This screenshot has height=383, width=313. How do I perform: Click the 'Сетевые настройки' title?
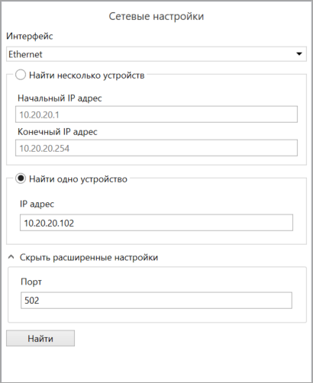156,16
